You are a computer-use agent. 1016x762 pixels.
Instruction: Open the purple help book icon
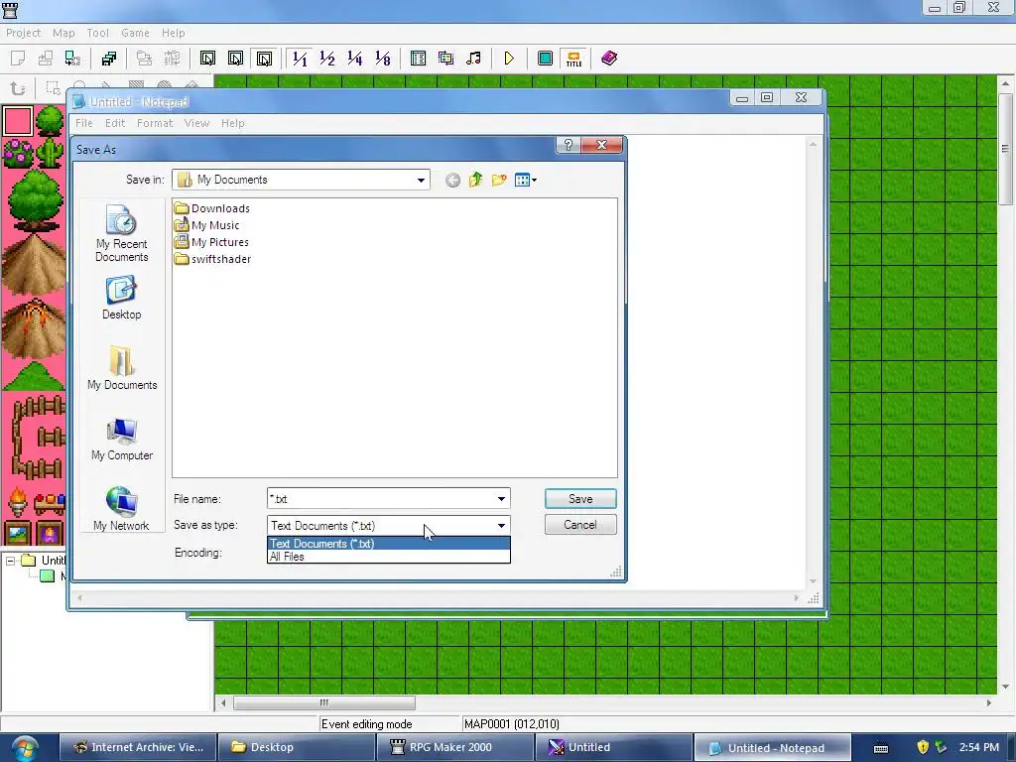pyautogui.click(x=609, y=59)
